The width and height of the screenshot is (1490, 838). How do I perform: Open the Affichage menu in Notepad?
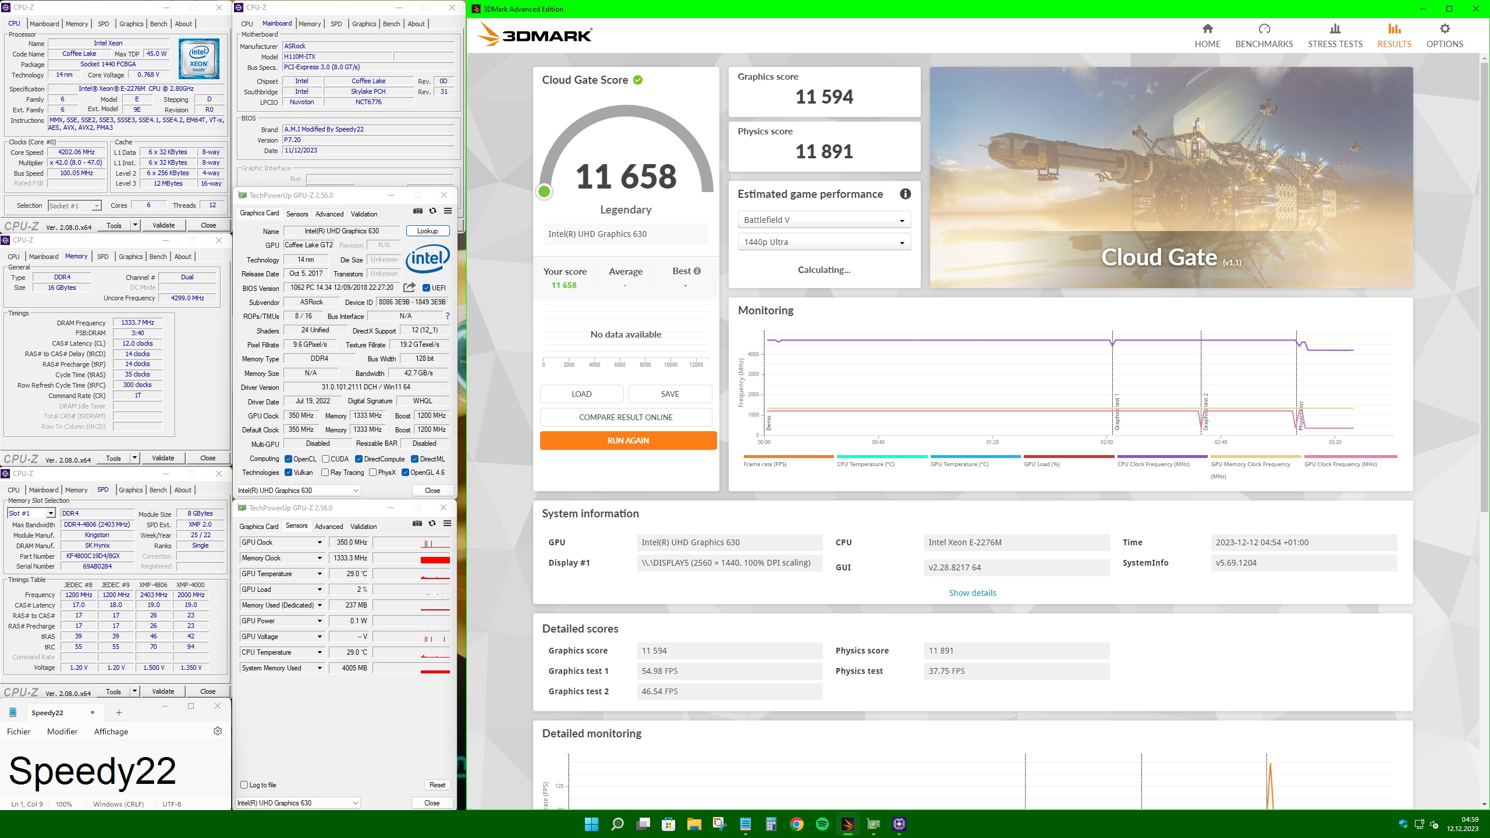pos(111,732)
